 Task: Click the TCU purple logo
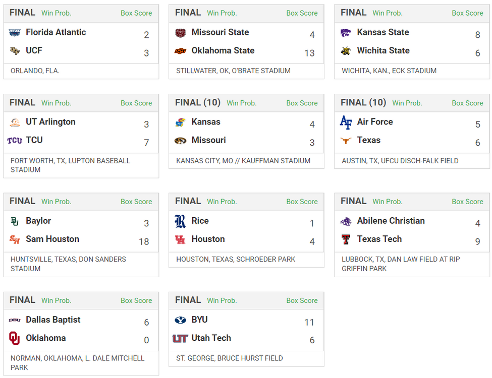tap(15, 141)
